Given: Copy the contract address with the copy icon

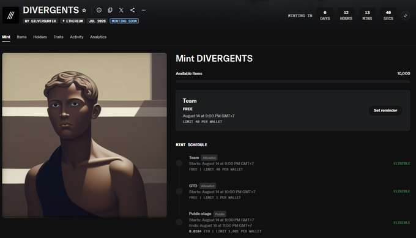Looking at the screenshot, I should 110,10.
